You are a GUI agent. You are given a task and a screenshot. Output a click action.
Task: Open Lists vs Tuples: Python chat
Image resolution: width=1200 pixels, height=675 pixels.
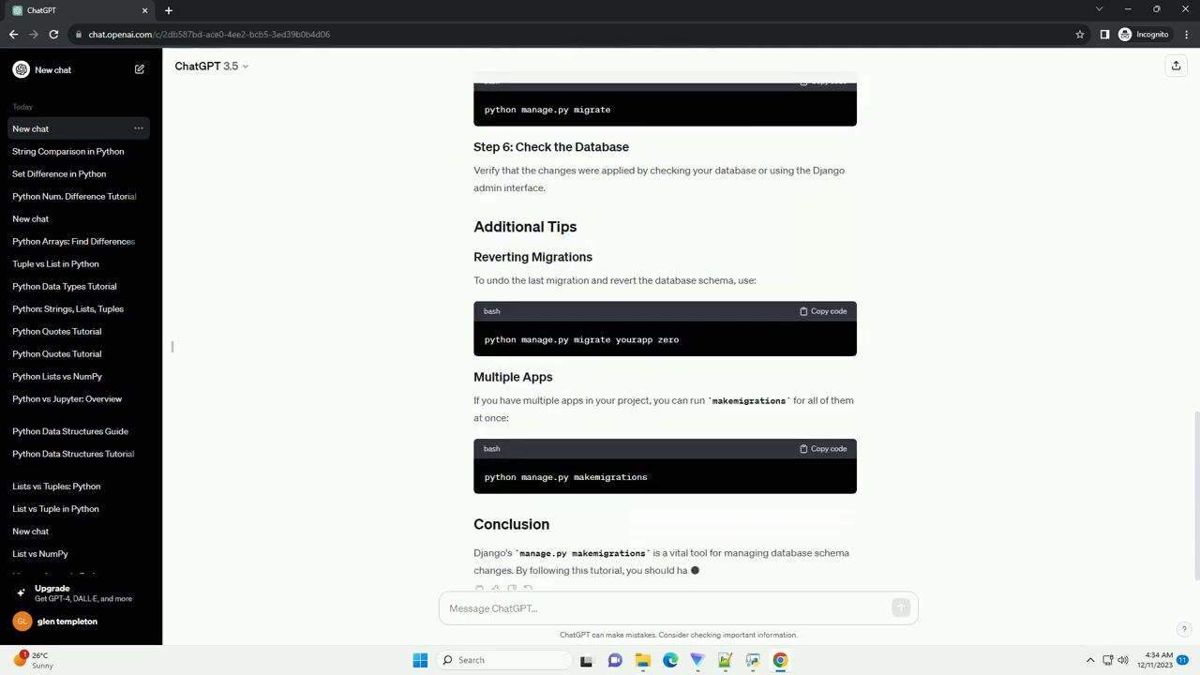click(56, 487)
